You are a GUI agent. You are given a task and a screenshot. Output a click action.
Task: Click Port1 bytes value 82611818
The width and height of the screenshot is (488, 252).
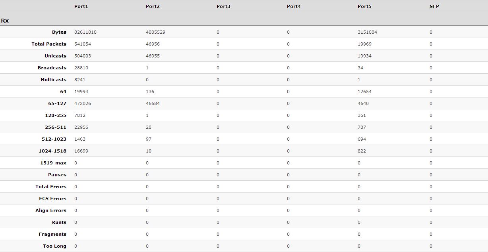point(85,32)
